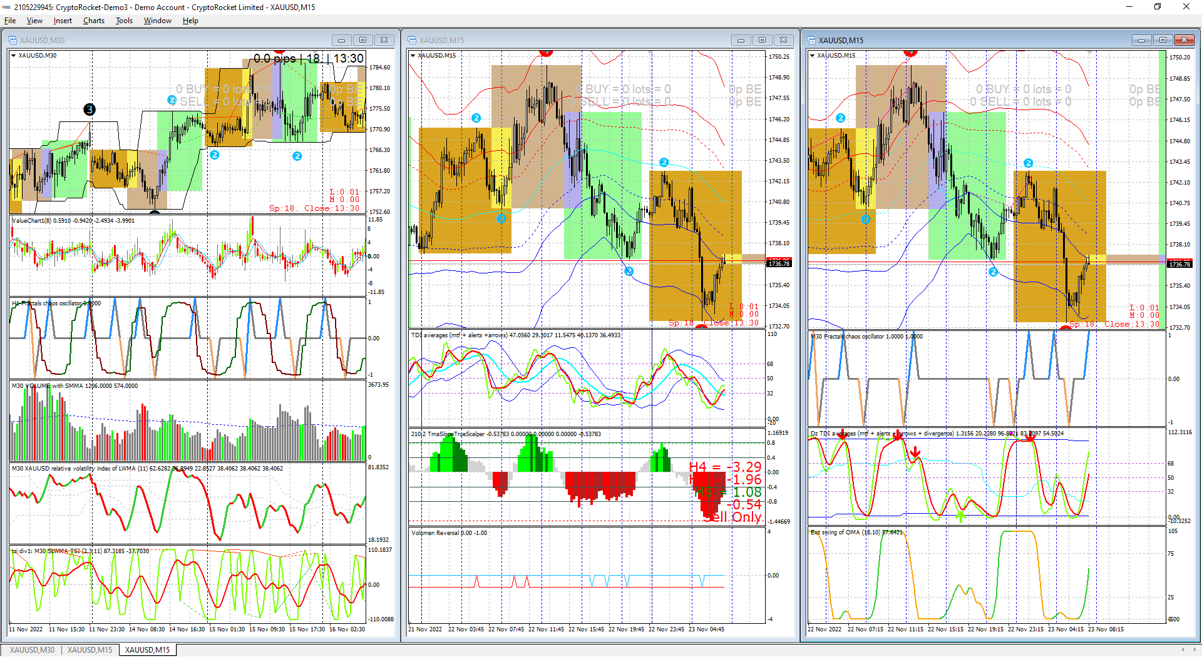
Task: Restore down the main application window
Action: (1158, 7)
